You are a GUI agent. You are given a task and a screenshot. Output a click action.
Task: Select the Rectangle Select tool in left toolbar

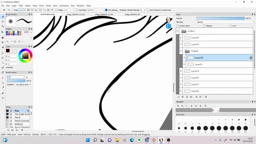pyautogui.click(x=3, y=53)
